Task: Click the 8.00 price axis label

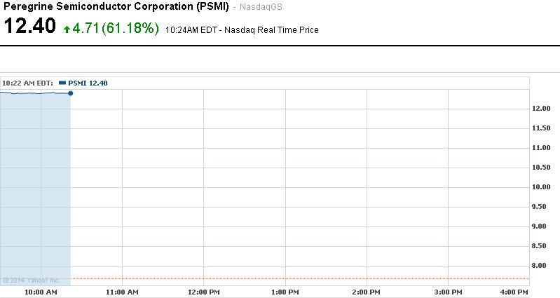Action: [x=541, y=266]
